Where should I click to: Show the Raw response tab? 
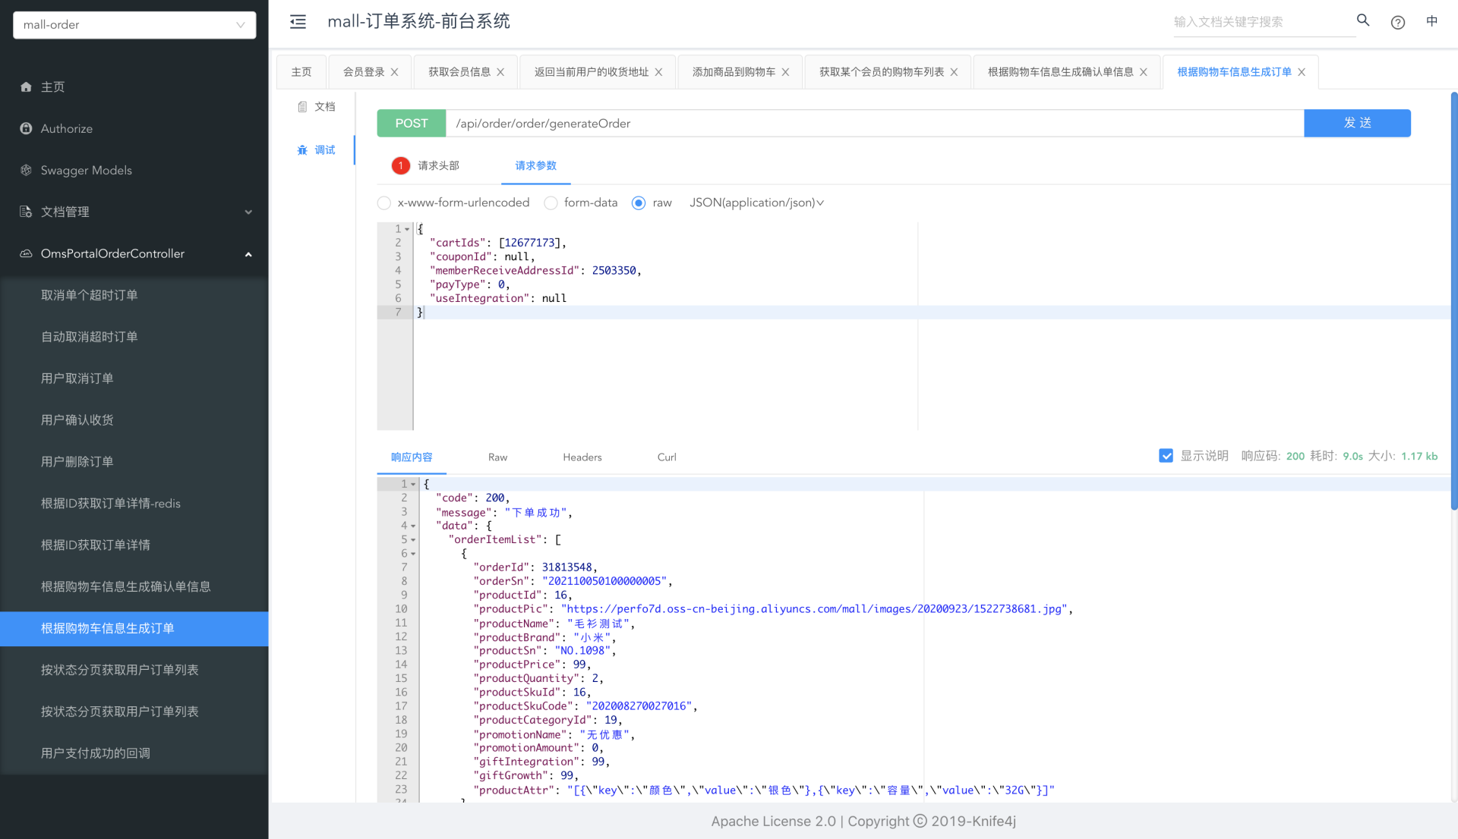497,457
